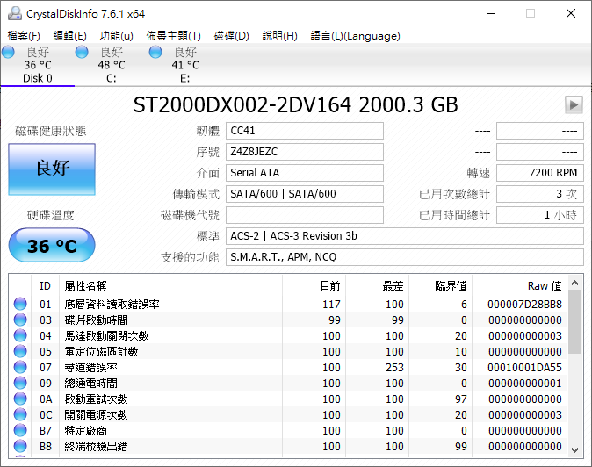Viewport: 592px width, 467px height.
Task: Click the ID column header
Action: (x=45, y=286)
